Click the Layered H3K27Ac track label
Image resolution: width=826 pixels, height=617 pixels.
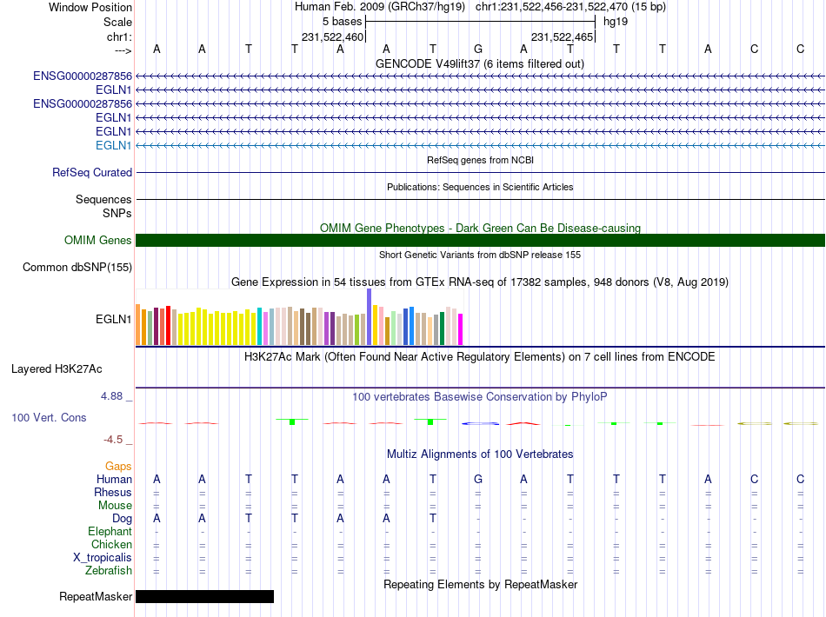point(57,369)
